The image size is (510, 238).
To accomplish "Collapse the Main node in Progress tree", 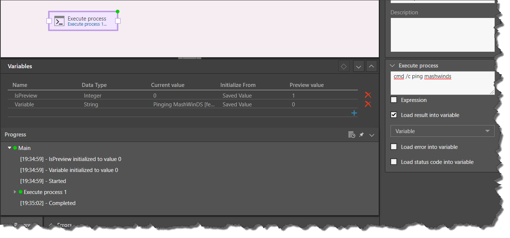I will [x=10, y=148].
